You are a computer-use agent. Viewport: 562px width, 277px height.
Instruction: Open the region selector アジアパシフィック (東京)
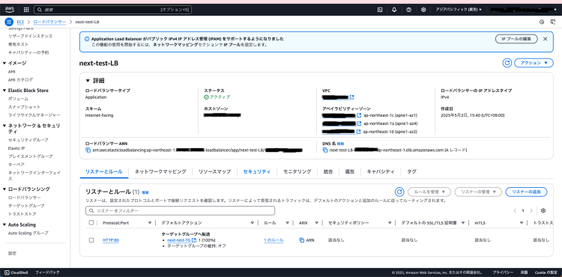(x=459, y=10)
